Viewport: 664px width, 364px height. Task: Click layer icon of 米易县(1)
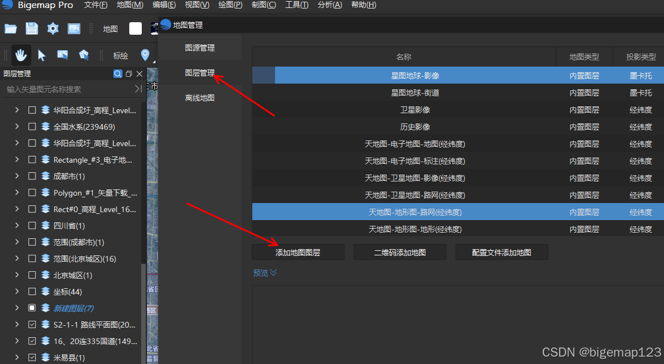tap(46, 357)
